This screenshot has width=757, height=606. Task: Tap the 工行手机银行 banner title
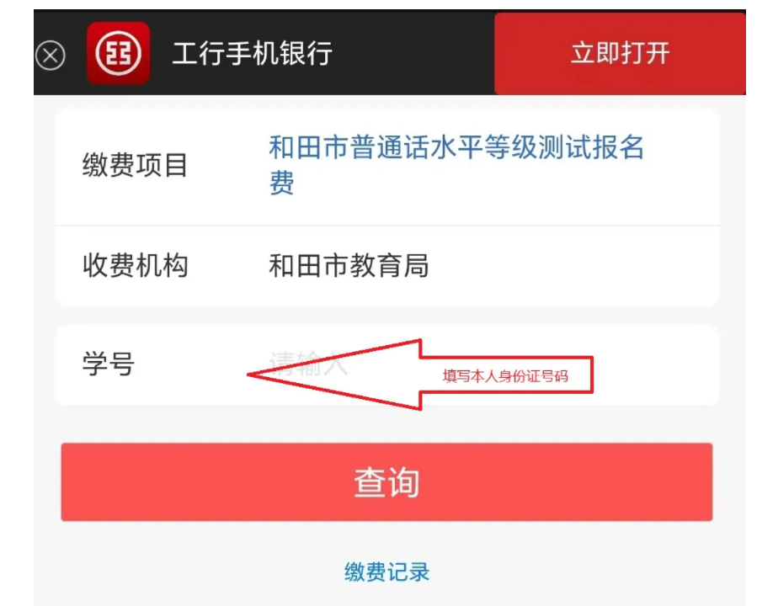click(253, 53)
